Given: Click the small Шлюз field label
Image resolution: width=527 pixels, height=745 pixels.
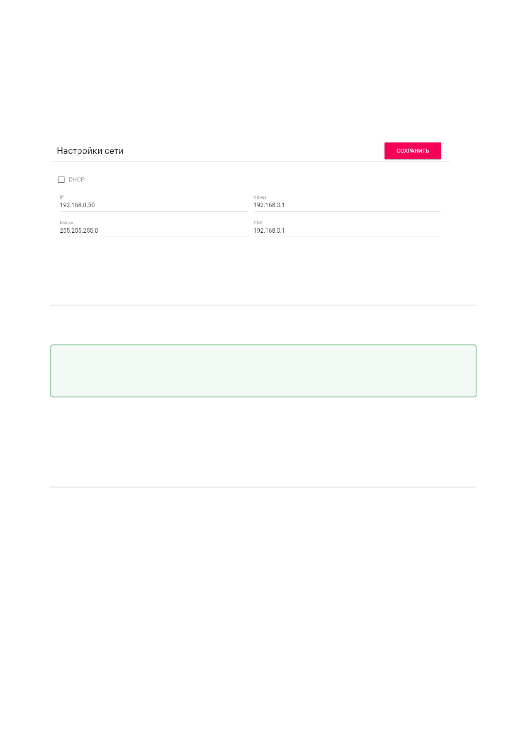Looking at the screenshot, I should click(x=260, y=197).
